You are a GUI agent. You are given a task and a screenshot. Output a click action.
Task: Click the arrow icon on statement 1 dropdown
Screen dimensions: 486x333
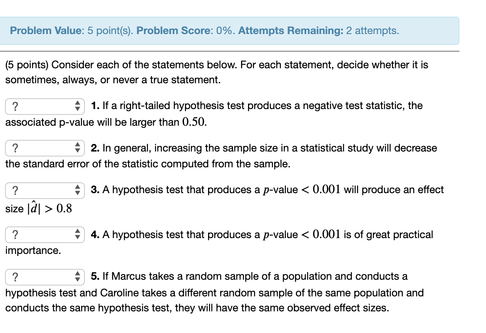click(x=78, y=106)
